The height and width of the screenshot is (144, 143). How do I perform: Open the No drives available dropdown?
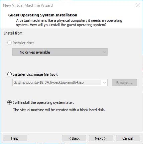[x=60, y=52]
